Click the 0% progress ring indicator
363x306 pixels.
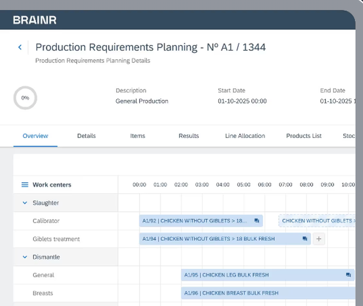click(25, 98)
